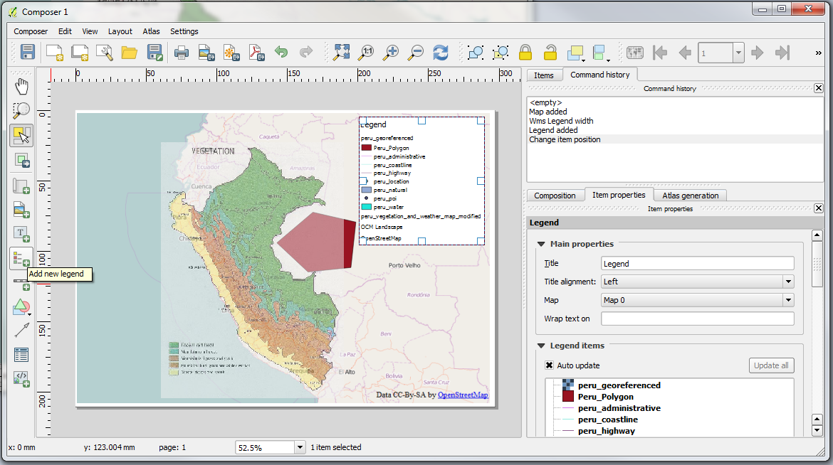
Task: Select the Pan composer hand tool
Action: 21,86
